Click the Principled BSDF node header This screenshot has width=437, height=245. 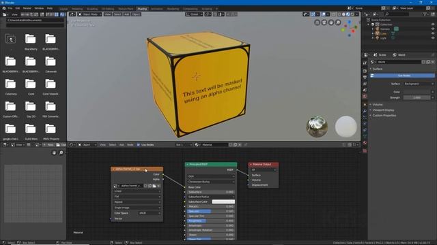(x=211, y=165)
